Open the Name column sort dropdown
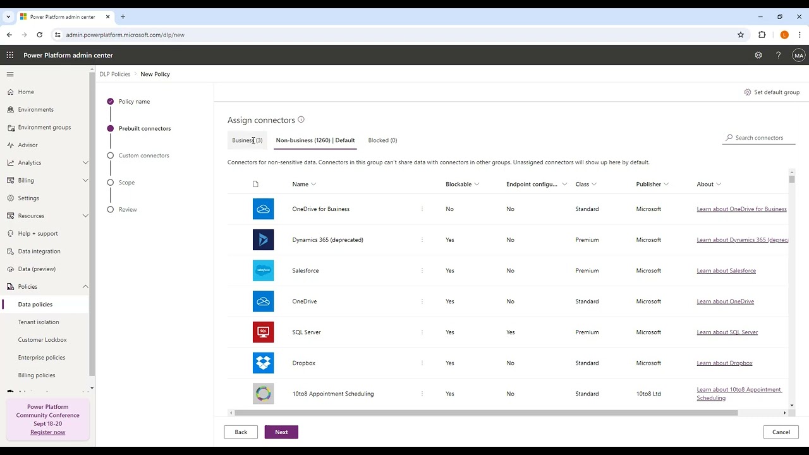809x455 pixels. [313, 185]
